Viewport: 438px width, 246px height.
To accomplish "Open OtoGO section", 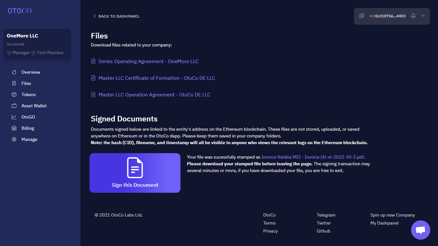I will [28, 117].
